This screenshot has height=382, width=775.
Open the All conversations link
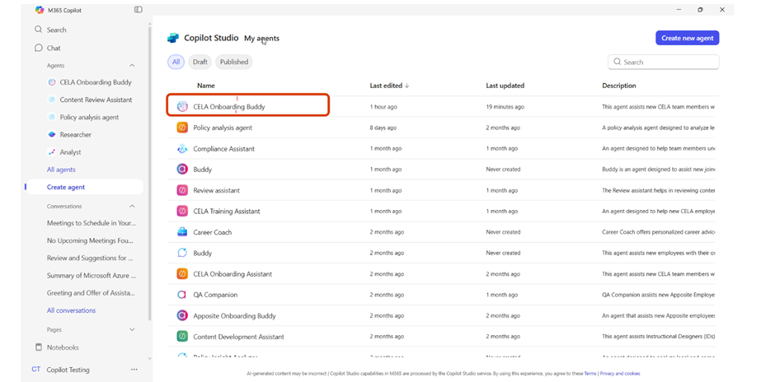coord(71,310)
